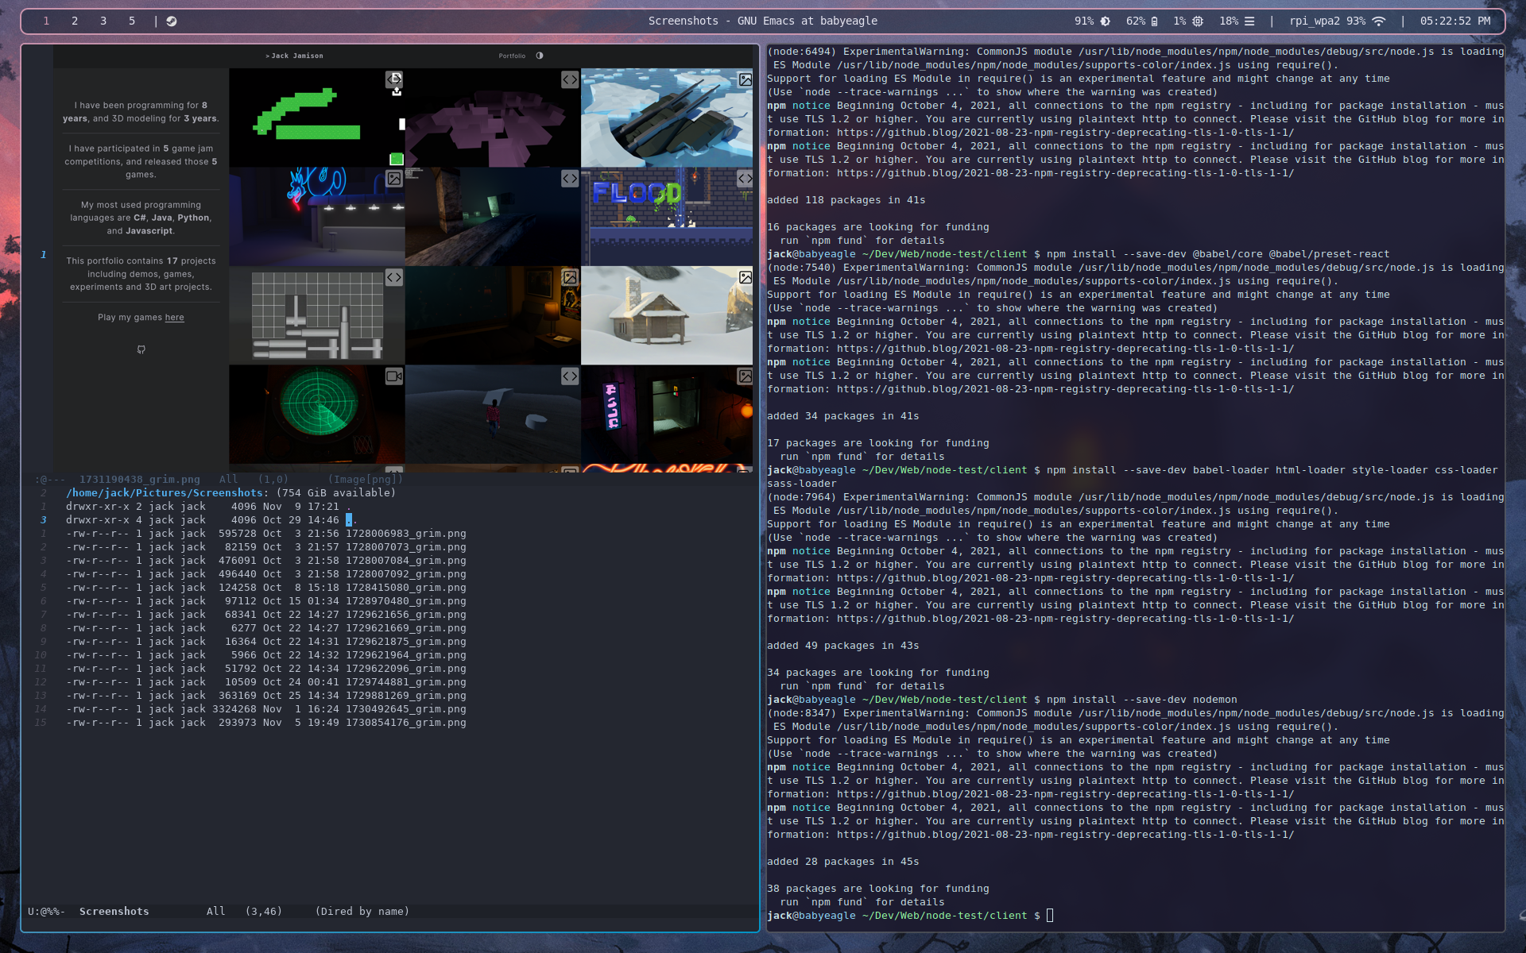Select 1729881269_grim.png in the Dired listing
Viewport: 1526px width, 953px height.
pyautogui.click(x=407, y=695)
